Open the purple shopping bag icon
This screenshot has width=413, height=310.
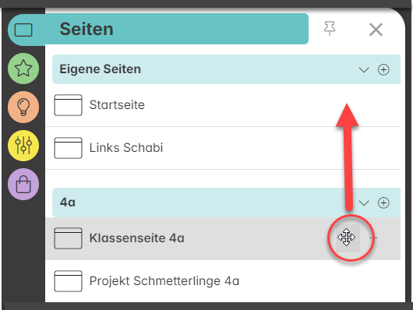click(x=23, y=184)
